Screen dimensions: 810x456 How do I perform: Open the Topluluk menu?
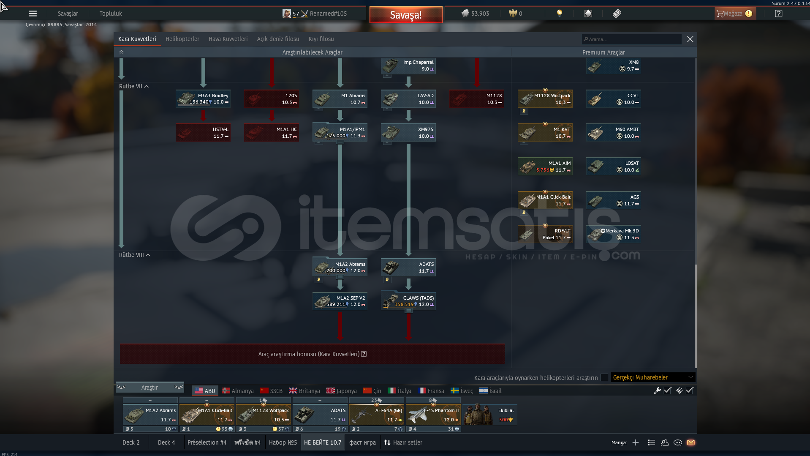(x=111, y=14)
